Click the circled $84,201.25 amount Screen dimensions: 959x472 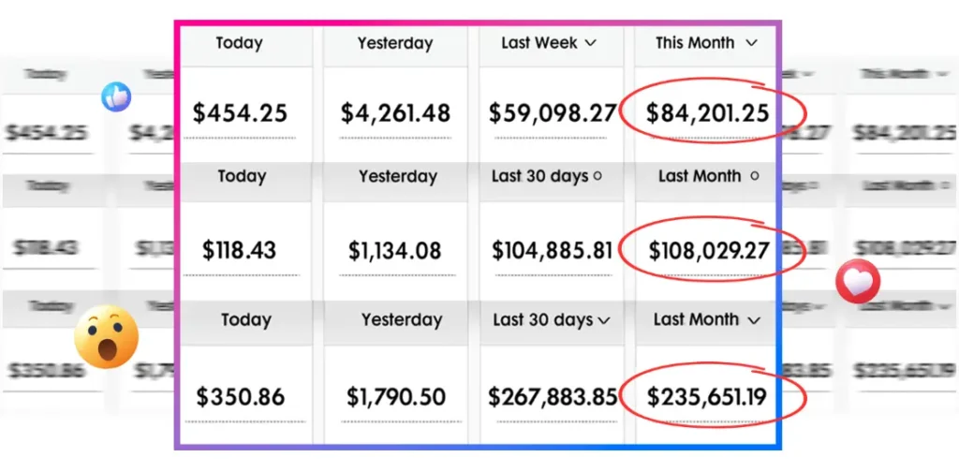click(708, 114)
